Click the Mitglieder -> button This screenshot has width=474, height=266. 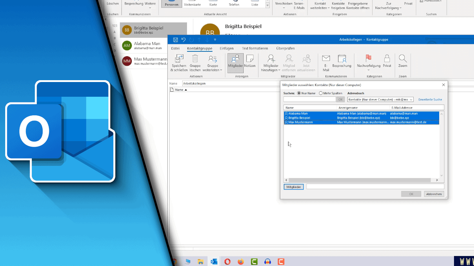(294, 187)
